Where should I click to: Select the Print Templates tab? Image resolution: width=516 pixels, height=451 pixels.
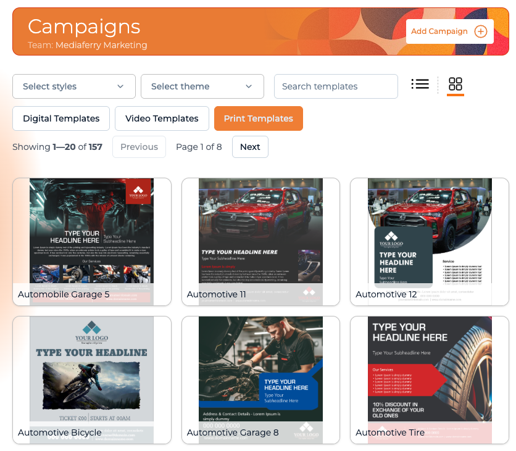pyautogui.click(x=258, y=118)
